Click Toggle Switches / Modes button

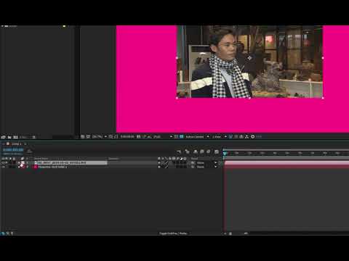173,233
